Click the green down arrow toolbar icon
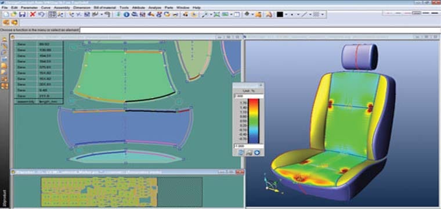Image resolution: width=441 pixels, height=209 pixels. [118, 15]
